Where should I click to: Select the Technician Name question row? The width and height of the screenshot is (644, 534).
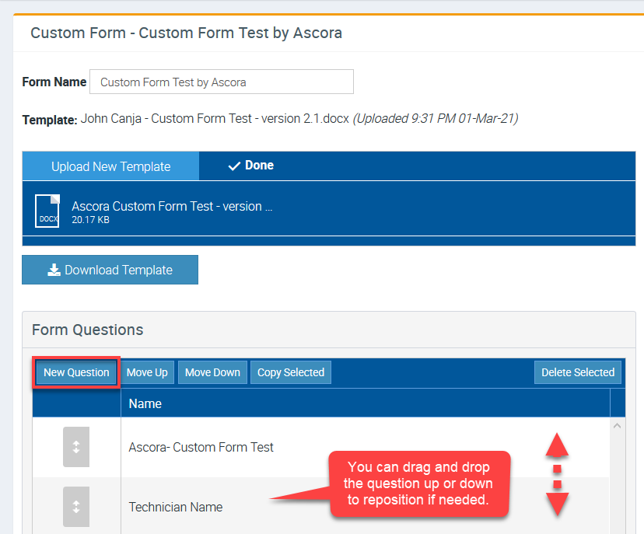[x=176, y=507]
